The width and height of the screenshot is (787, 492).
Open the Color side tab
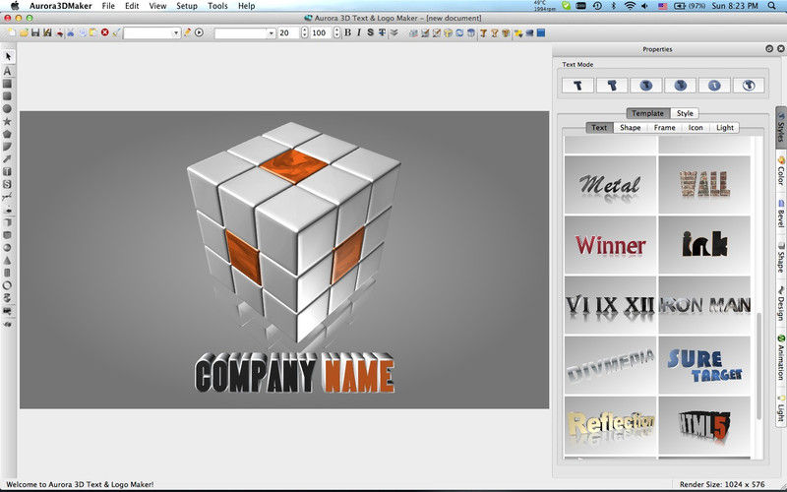point(781,170)
